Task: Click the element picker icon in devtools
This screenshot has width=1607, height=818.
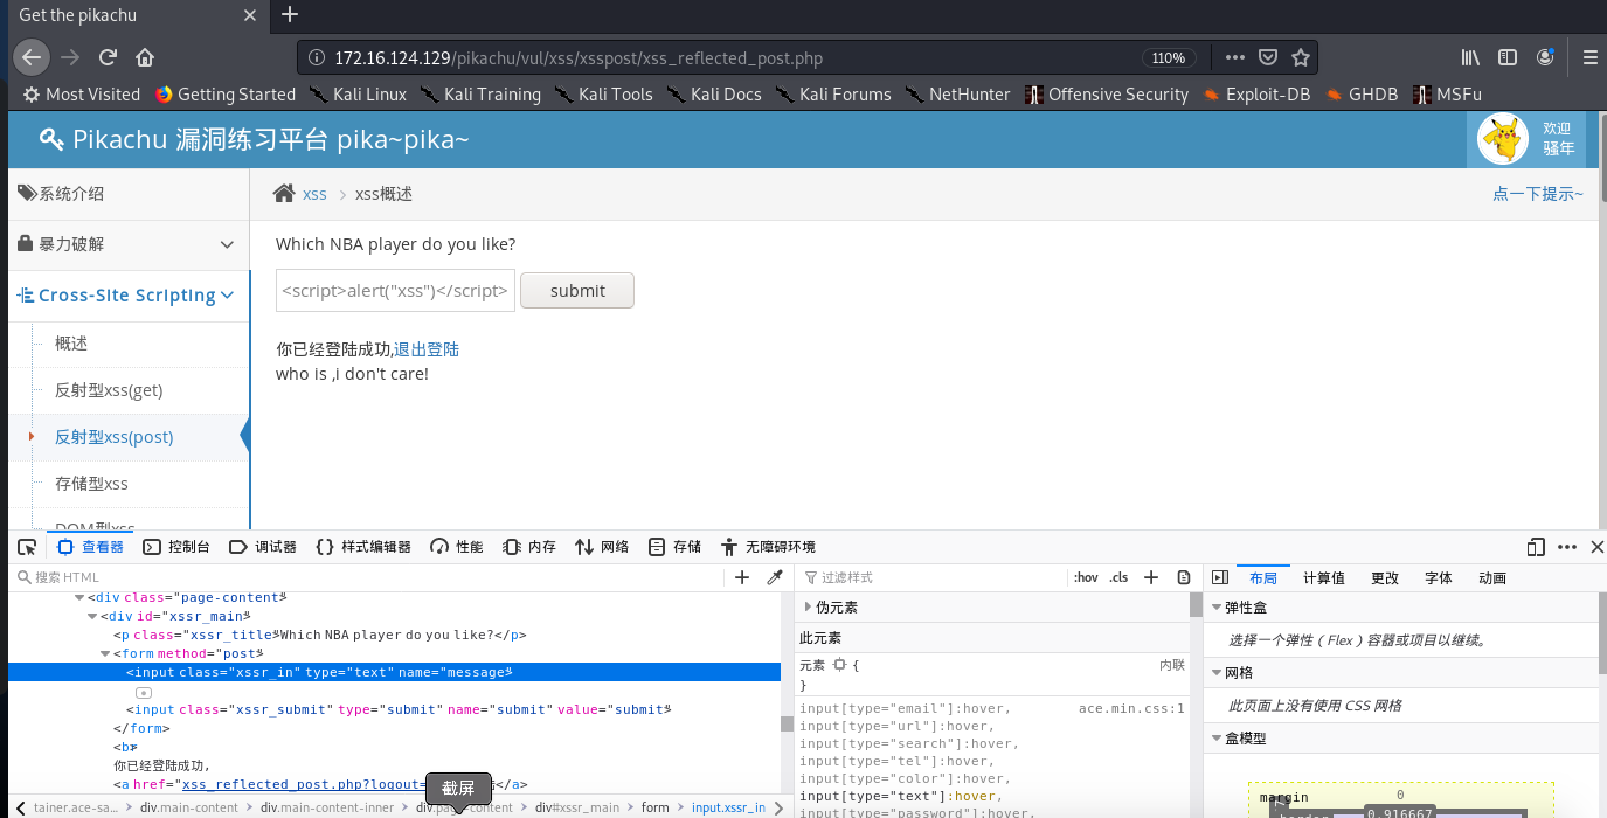Action: (27, 547)
